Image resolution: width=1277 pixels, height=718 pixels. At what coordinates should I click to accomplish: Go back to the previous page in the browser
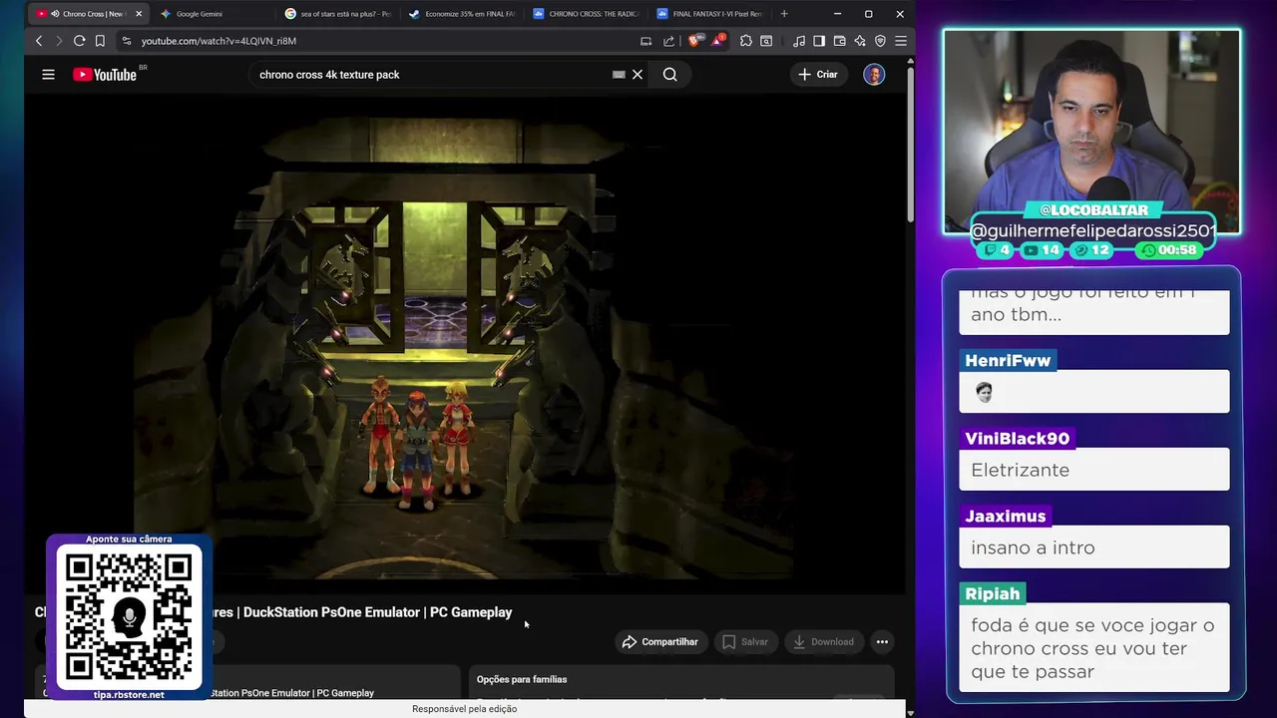[x=39, y=41]
